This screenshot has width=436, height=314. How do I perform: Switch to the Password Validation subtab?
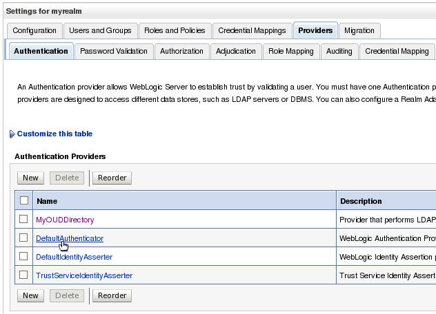click(x=114, y=51)
